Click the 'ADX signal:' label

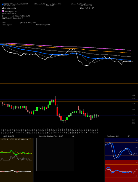[7, 25]
